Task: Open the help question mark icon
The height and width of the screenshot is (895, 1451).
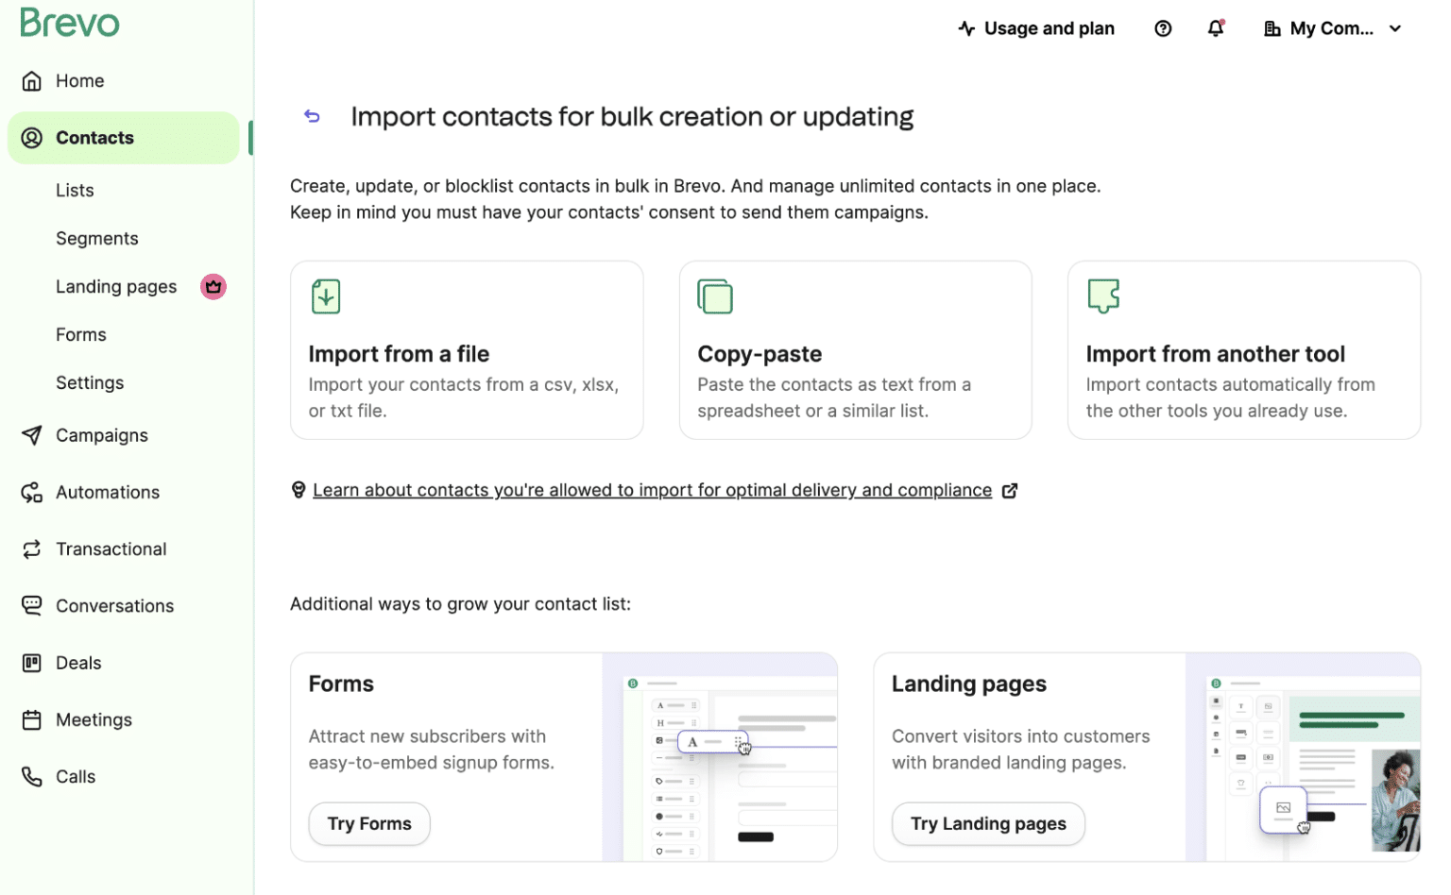Action: (x=1163, y=28)
